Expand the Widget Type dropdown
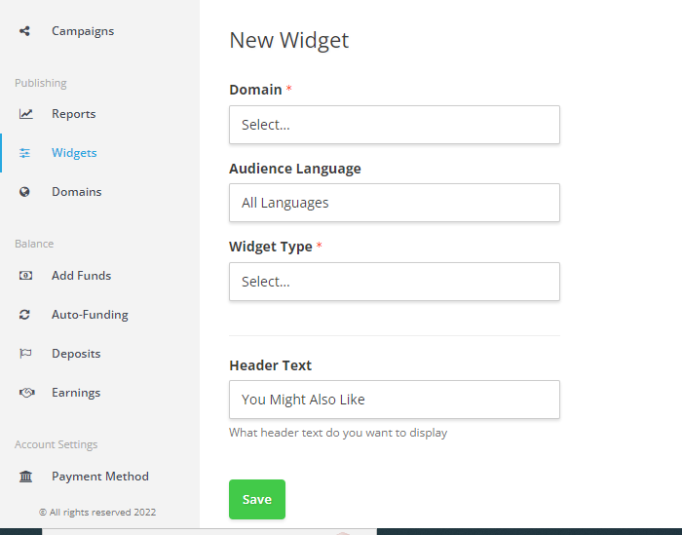The height and width of the screenshot is (535, 682). (394, 282)
